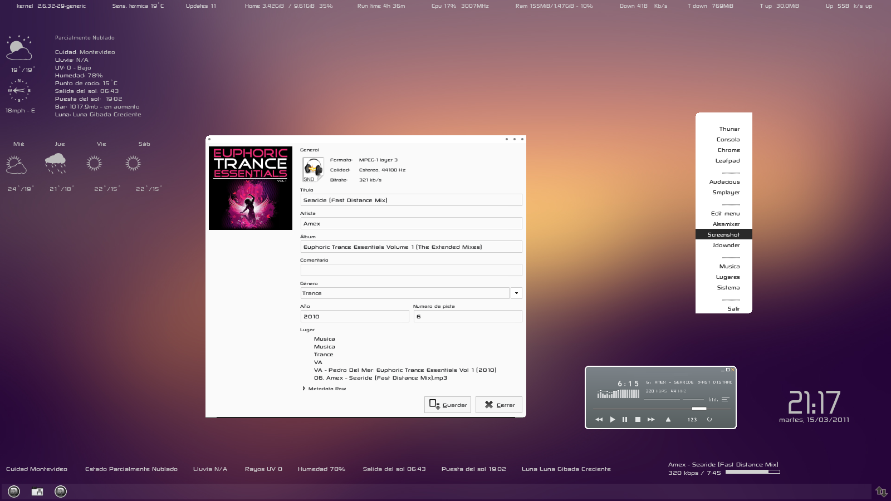Launch Consola from the menu

click(724, 139)
